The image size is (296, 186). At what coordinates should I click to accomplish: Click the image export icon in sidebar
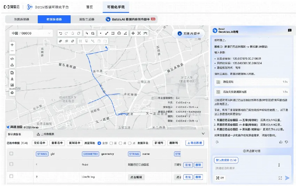click(12, 85)
